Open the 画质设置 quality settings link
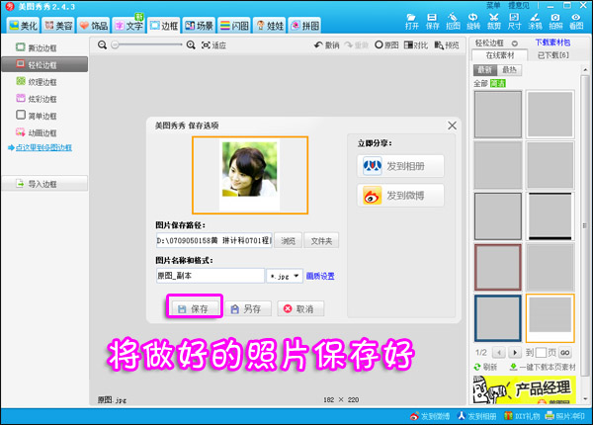The height and width of the screenshot is (425, 593). click(x=320, y=276)
